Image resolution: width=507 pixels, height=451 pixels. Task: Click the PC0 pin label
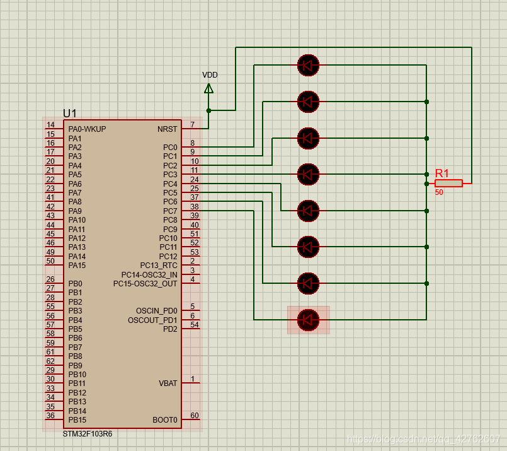pos(170,148)
